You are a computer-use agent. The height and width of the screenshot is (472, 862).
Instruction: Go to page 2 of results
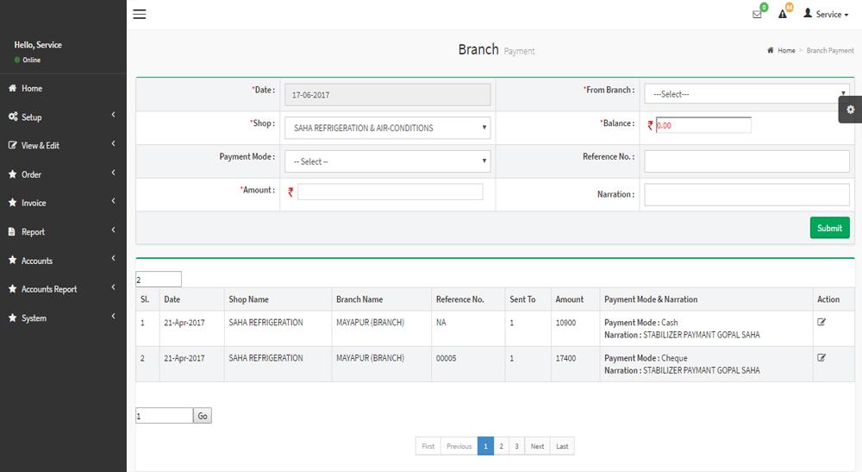[x=501, y=446]
